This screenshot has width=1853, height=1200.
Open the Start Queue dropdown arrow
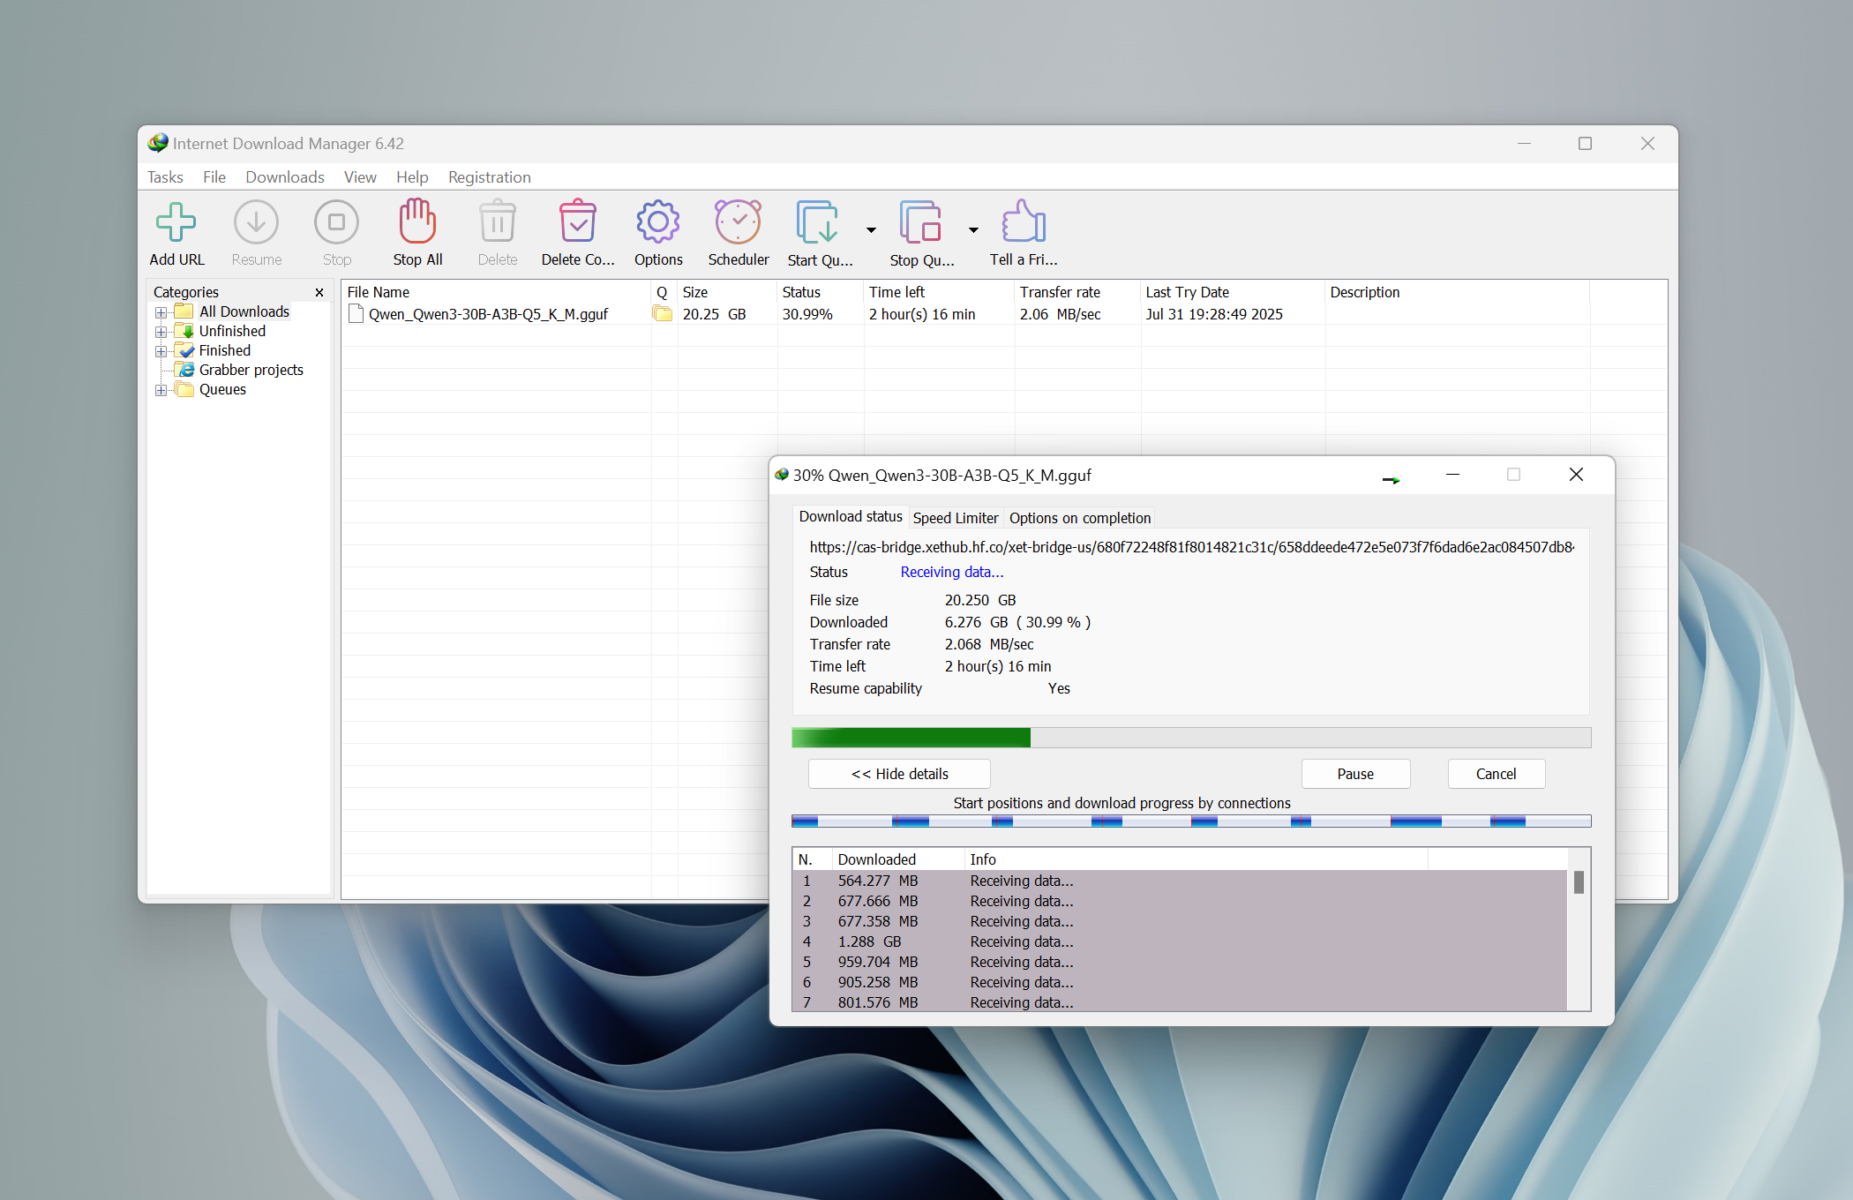[x=871, y=230]
